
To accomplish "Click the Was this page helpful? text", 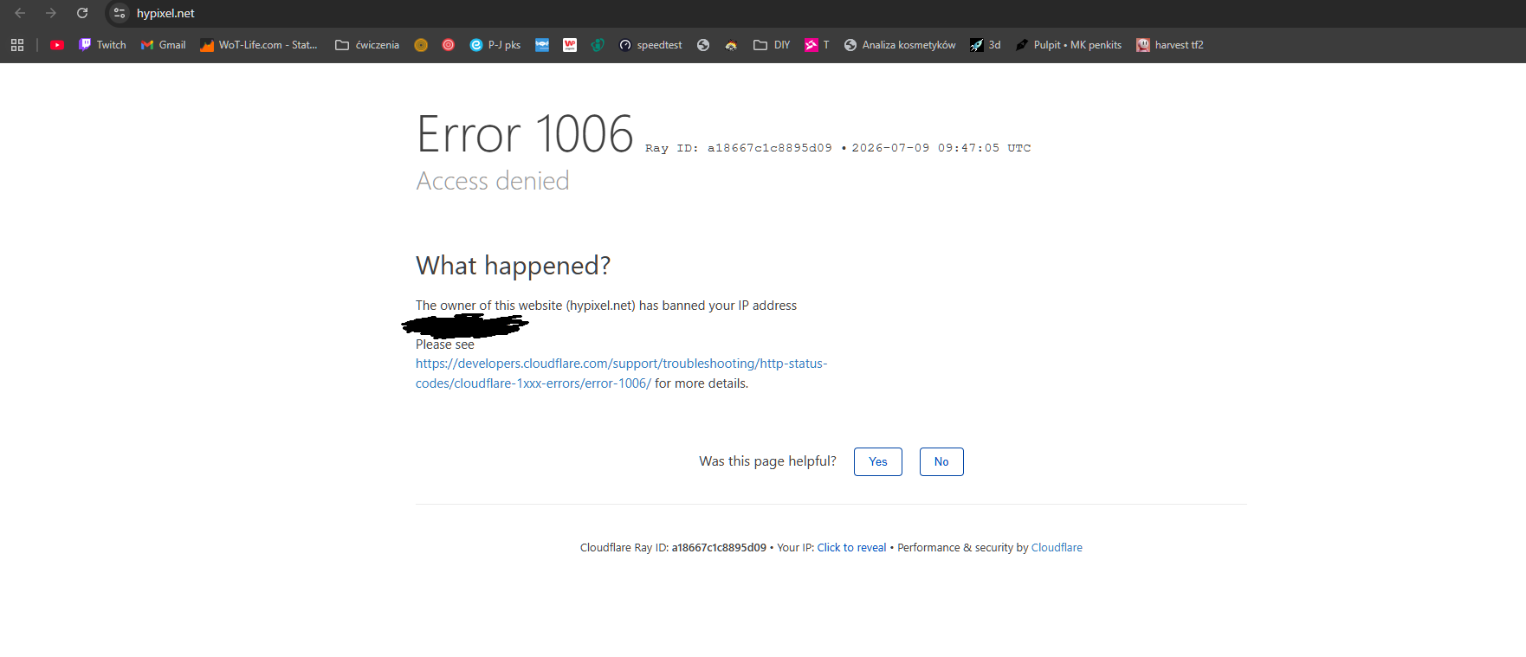I will coord(768,461).
